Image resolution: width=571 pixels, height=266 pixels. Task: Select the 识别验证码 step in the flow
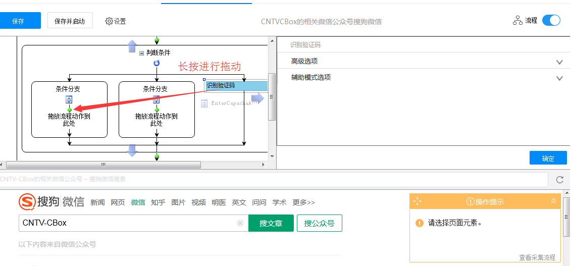click(x=237, y=86)
